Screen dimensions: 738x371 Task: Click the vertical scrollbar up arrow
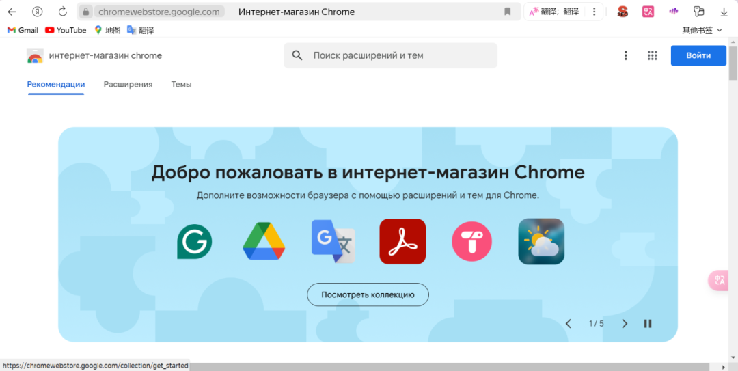click(733, 42)
